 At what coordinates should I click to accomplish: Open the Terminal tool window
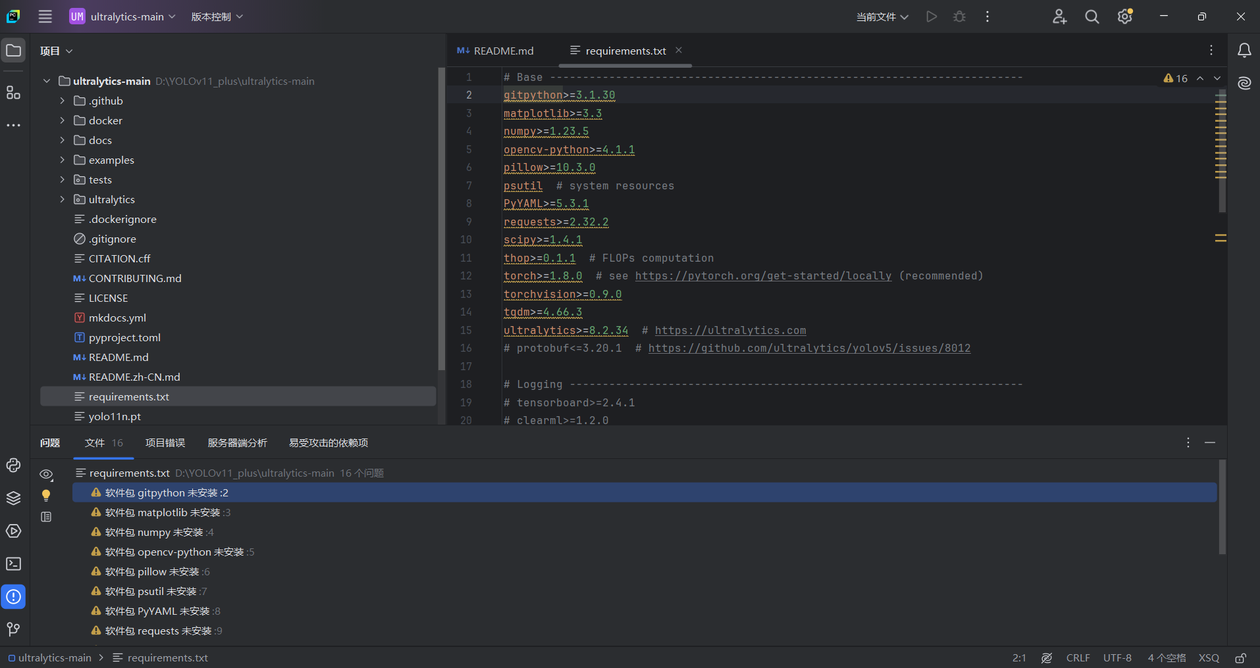(14, 564)
